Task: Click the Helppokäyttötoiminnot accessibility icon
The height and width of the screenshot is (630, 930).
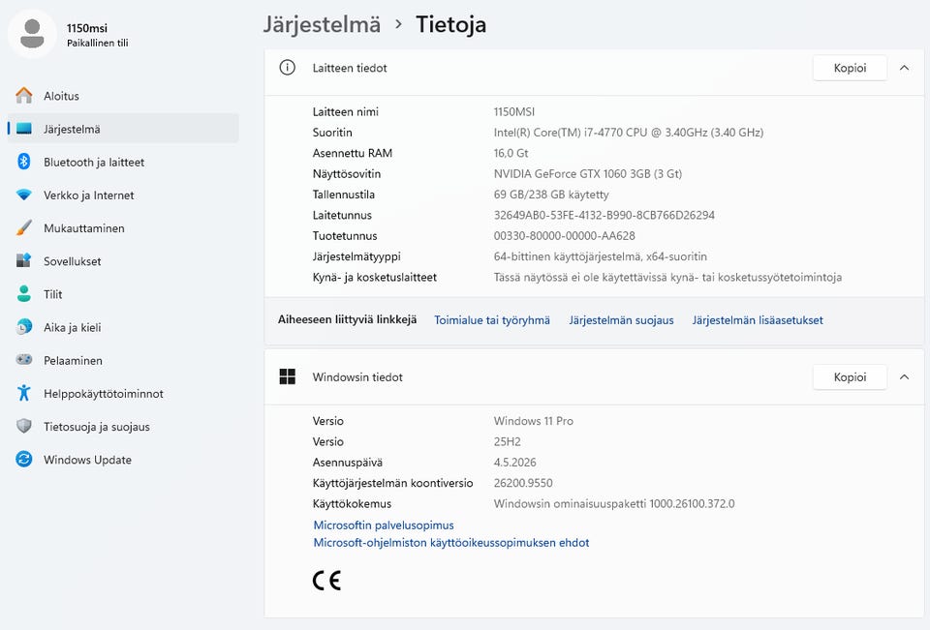Action: click(x=23, y=393)
